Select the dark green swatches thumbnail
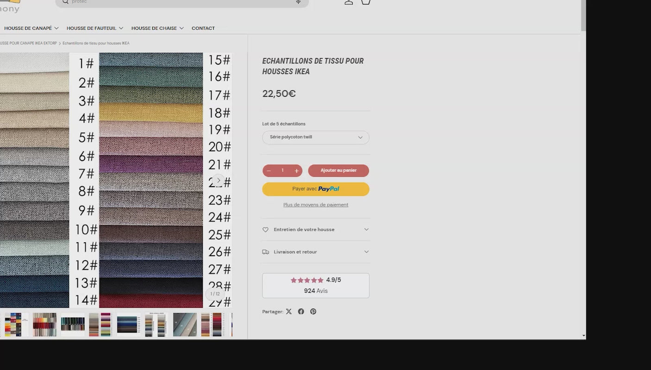Image resolution: width=651 pixels, height=370 pixels. [73, 325]
